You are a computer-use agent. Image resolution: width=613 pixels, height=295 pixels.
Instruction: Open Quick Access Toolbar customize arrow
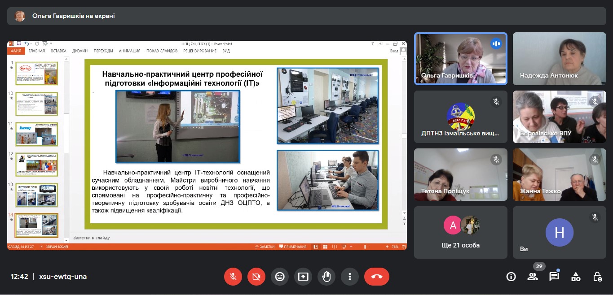51,43
